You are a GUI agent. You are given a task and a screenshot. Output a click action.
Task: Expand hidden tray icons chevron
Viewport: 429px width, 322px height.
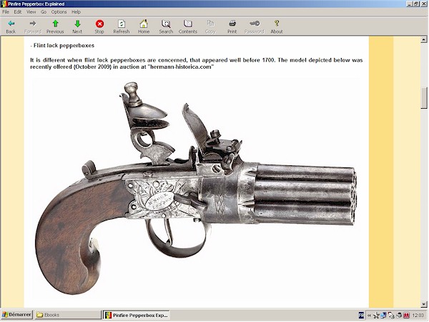tap(369, 316)
